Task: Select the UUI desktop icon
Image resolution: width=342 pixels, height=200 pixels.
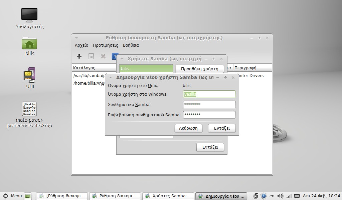Action: (29, 75)
